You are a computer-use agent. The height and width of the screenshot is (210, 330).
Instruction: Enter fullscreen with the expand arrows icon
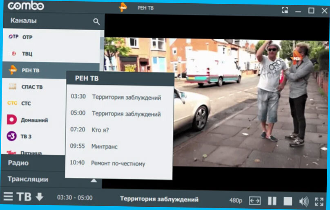tap(319, 202)
